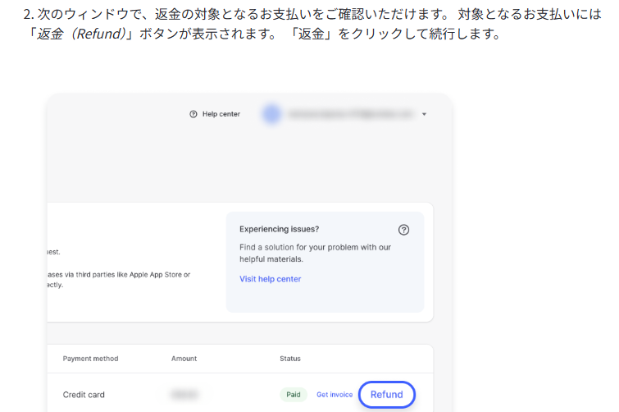Open the Help center link text
The width and height of the screenshot is (619, 412).
click(221, 114)
